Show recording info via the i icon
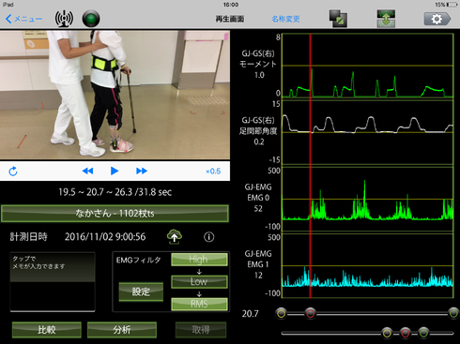Screen dimensions: 460x344 pos(208,237)
